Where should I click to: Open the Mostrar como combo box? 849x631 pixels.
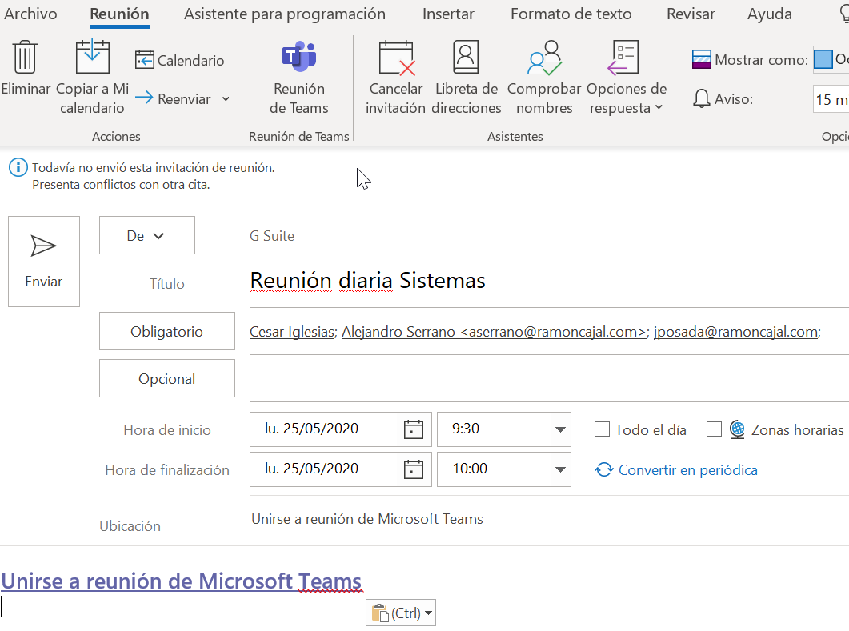click(831, 59)
